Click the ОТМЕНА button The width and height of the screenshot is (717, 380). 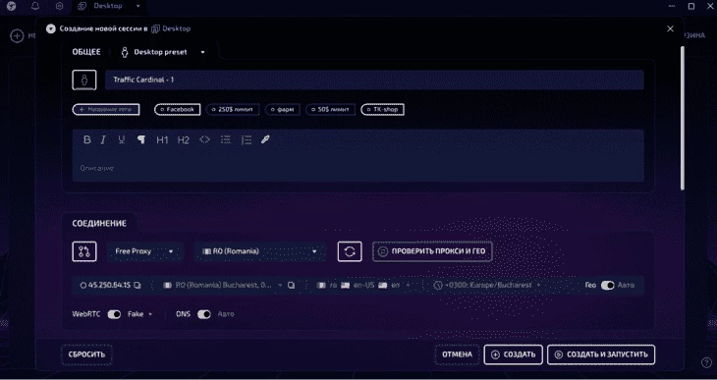pos(457,354)
